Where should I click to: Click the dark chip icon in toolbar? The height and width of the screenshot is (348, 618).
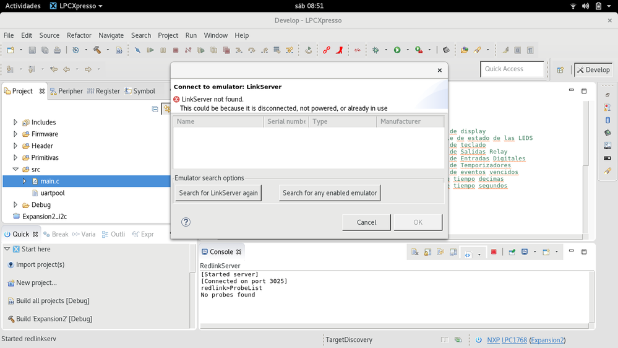point(446,50)
